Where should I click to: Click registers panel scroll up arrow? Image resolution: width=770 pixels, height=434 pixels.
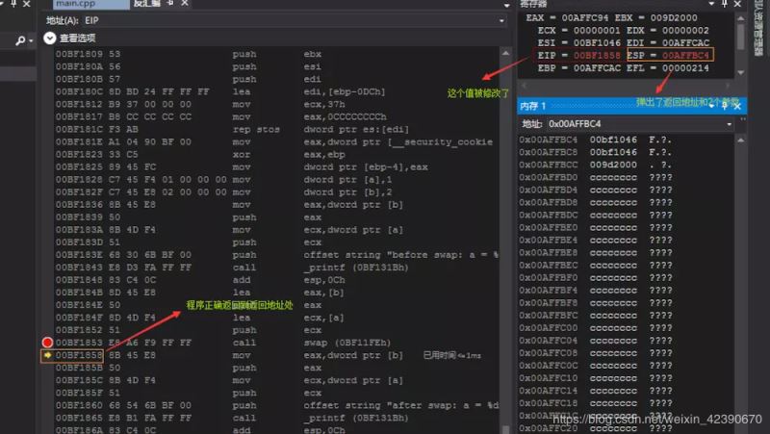tap(740, 18)
